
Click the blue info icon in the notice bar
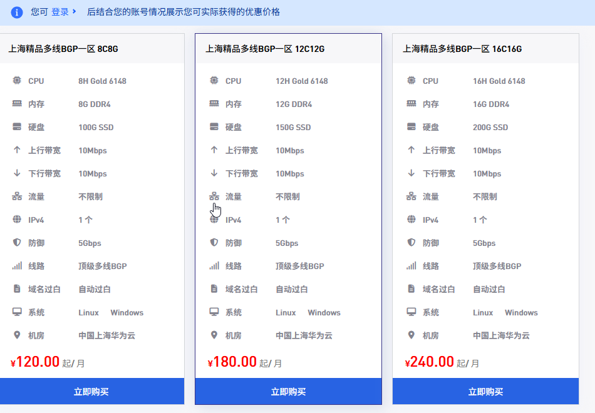coord(17,13)
